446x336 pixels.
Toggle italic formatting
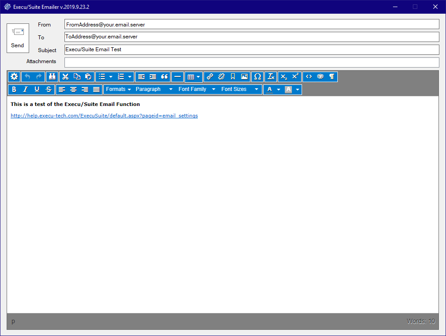tap(25, 89)
